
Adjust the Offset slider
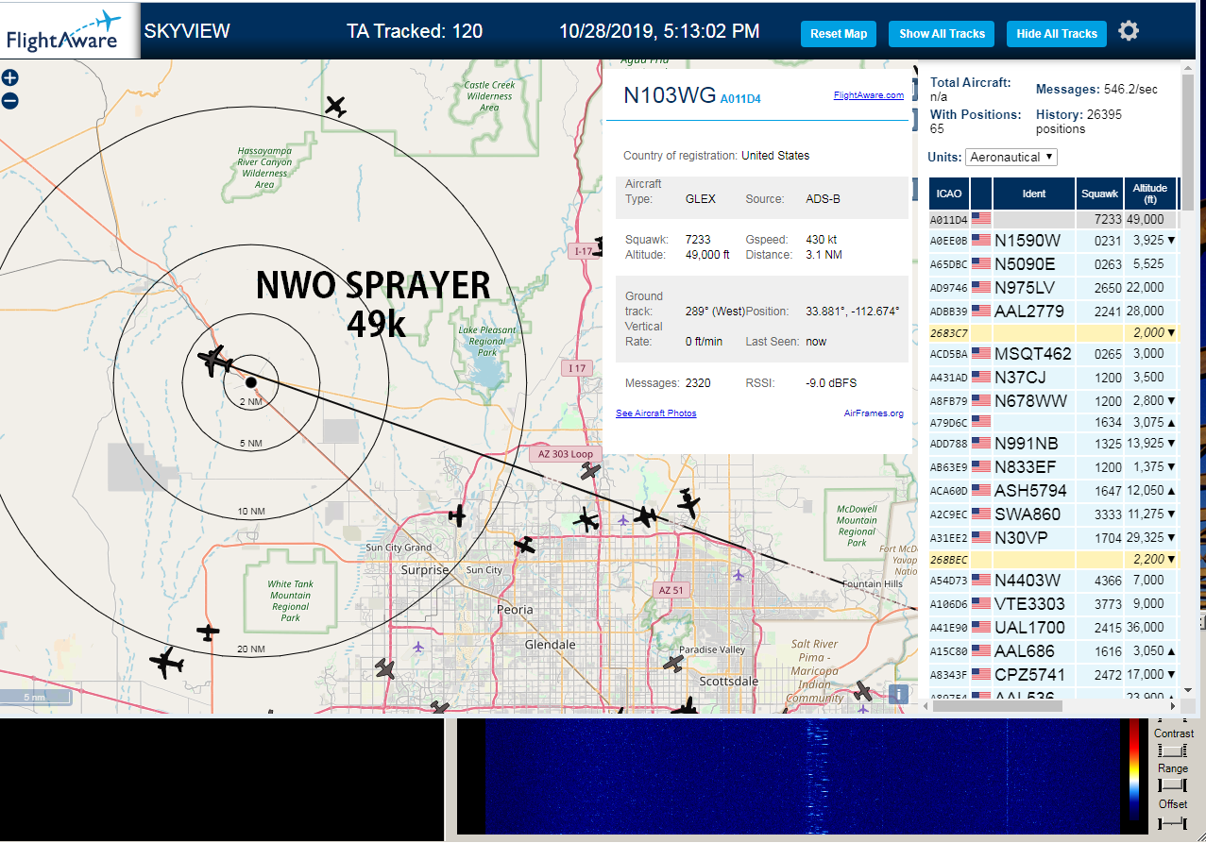click(x=1173, y=822)
